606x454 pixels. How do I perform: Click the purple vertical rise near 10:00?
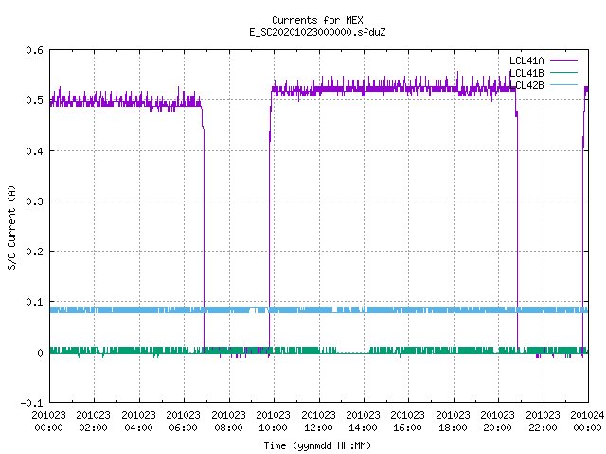pos(269,243)
